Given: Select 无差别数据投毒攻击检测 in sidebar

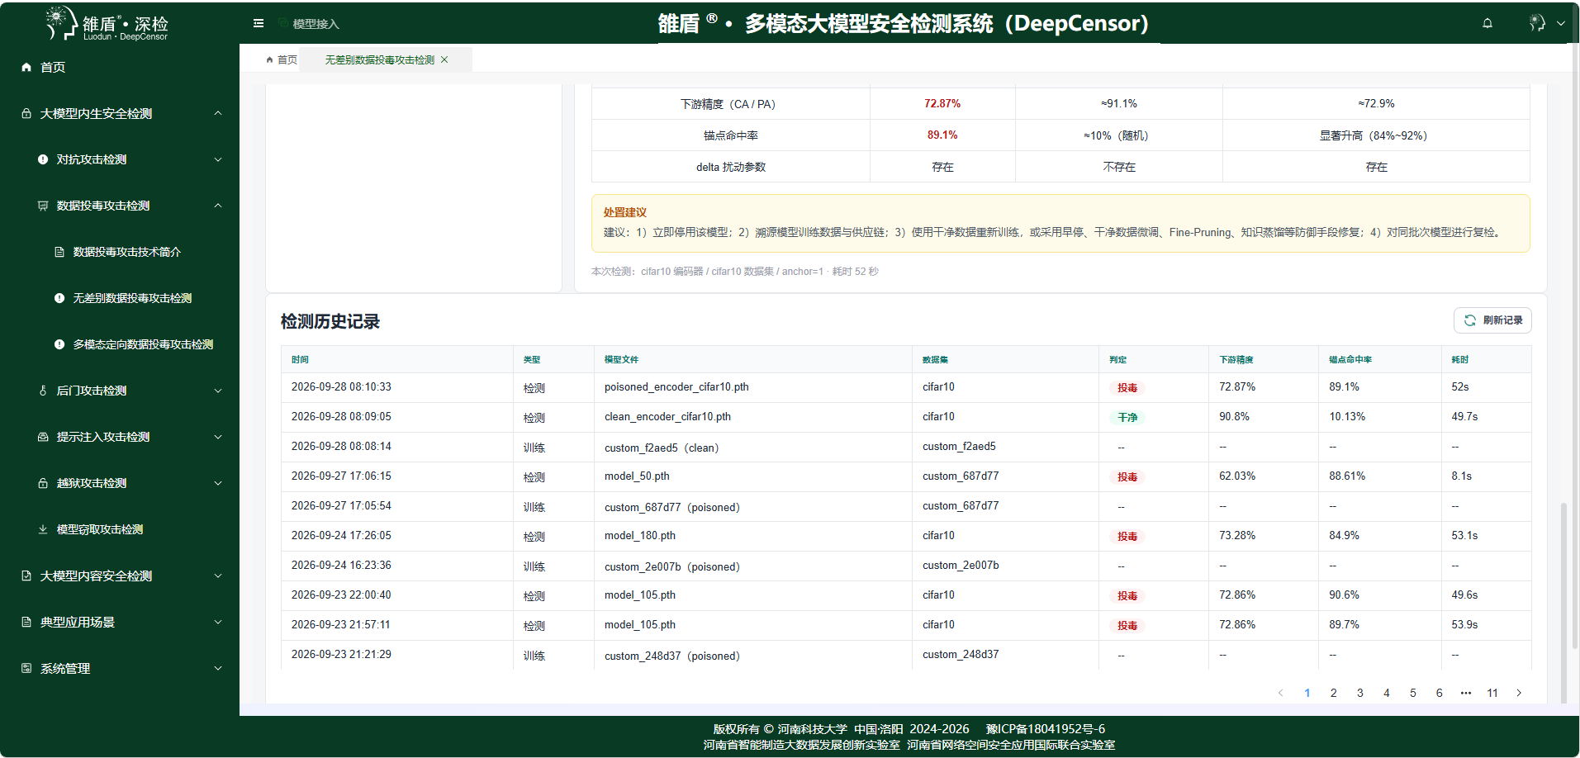Looking at the screenshot, I should (x=132, y=298).
